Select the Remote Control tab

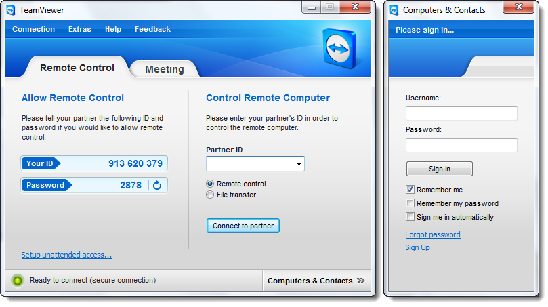pyautogui.click(x=77, y=68)
